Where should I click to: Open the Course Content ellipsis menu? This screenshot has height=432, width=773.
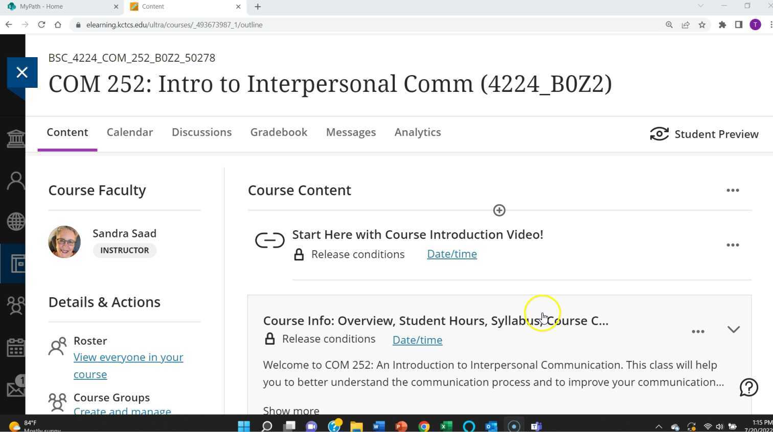(733, 190)
